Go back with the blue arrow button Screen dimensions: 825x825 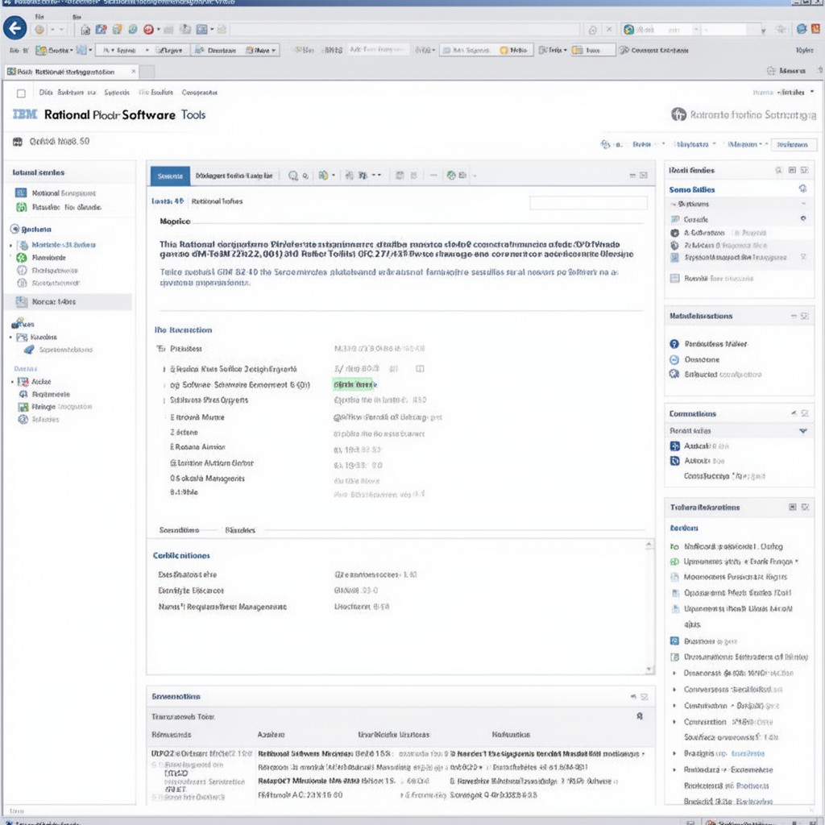point(15,28)
